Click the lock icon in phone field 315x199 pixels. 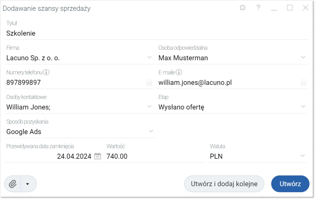pyautogui.click(x=149, y=82)
